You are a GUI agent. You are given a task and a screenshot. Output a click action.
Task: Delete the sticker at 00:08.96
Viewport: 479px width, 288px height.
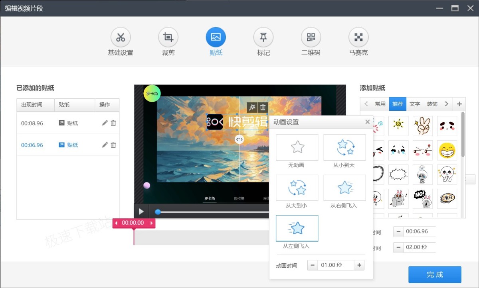(x=113, y=123)
